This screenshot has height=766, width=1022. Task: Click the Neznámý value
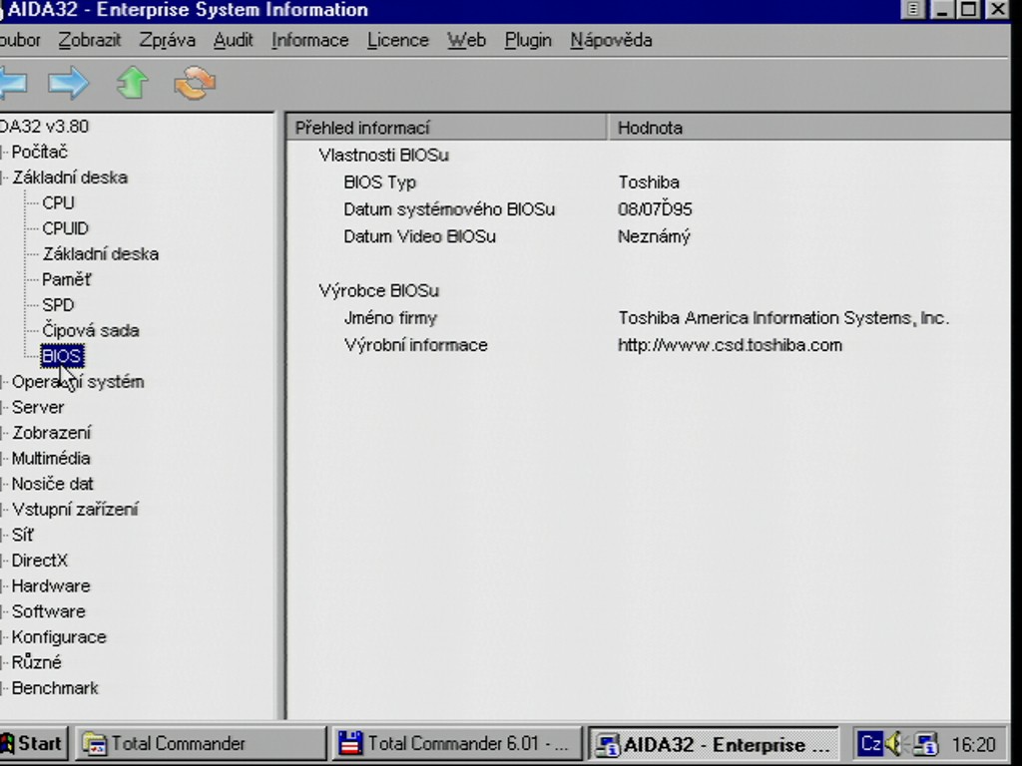point(654,236)
